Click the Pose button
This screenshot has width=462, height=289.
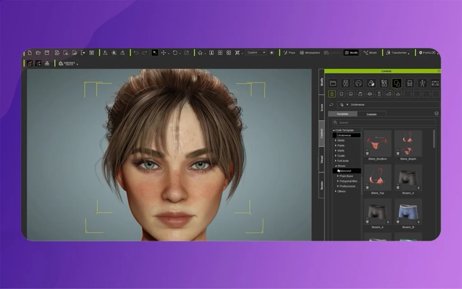point(289,53)
